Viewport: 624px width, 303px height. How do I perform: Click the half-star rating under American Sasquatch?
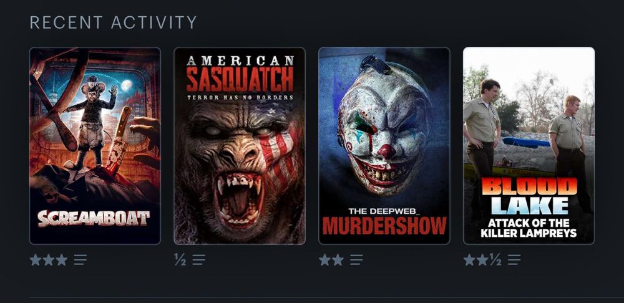(180, 260)
